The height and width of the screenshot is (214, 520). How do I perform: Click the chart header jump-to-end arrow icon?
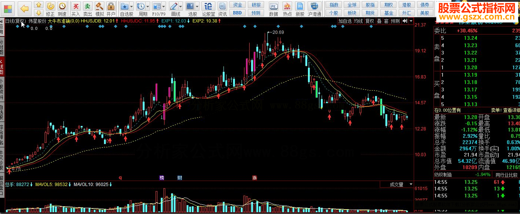pos(405,21)
